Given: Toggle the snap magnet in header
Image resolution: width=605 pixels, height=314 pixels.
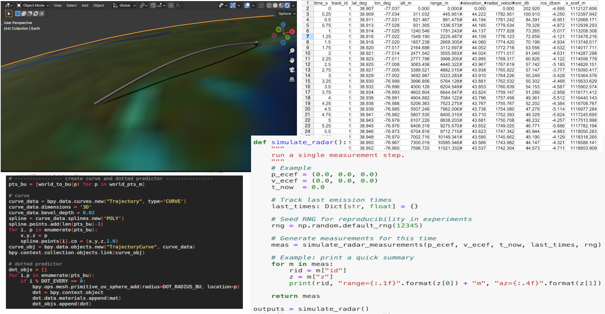Looking at the screenshot, I should pos(153,6).
